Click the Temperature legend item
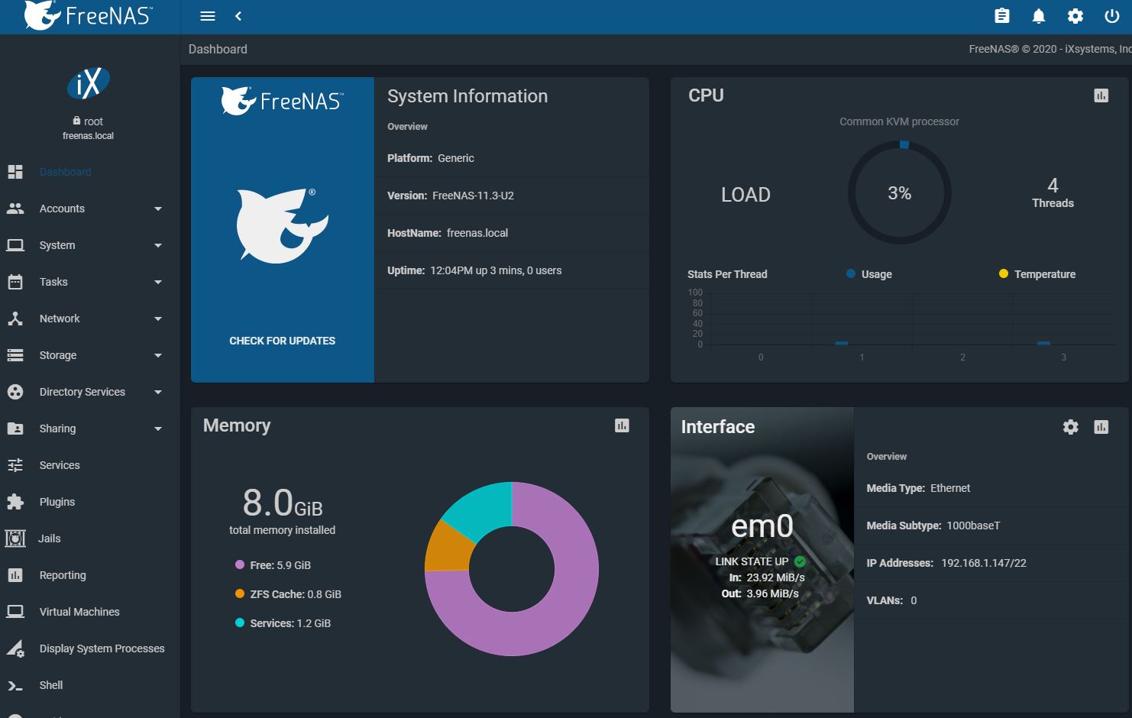This screenshot has width=1132, height=718. tap(1037, 274)
